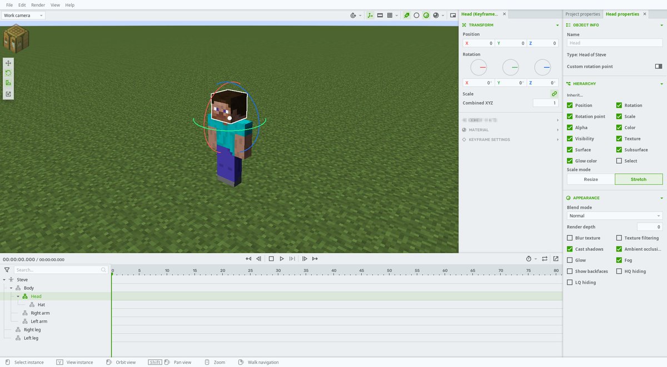
Task: Collapse the APPEARANCE section
Action: coord(661,198)
